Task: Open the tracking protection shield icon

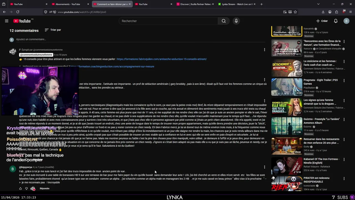Action: (x=45, y=12)
